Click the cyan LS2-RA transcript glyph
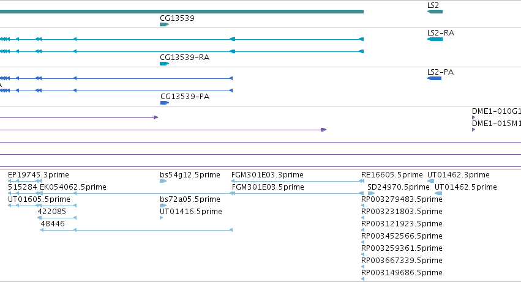Screen dimensions: 521x282 click(435, 39)
